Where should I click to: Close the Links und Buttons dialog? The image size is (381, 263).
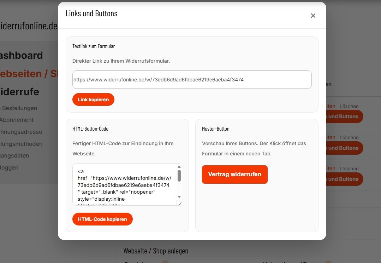pyautogui.click(x=313, y=16)
